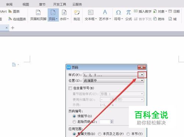Open the 位置 position dropdown

pyautogui.click(x=142, y=81)
